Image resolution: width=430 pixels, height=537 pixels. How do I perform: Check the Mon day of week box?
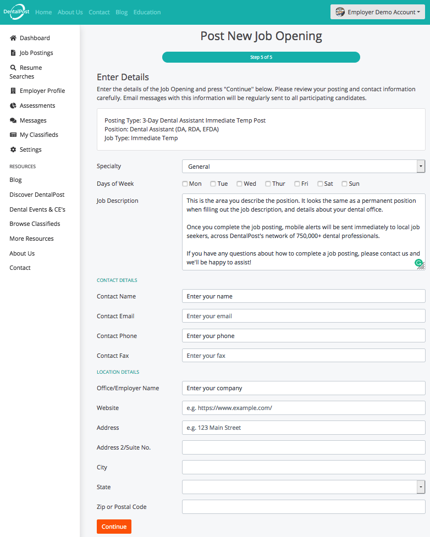click(x=185, y=183)
